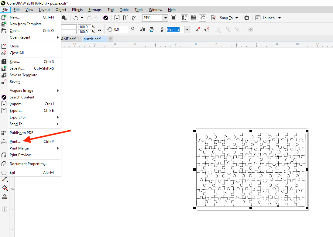
Task: Open the outline width Hairline dropdown
Action: [x=187, y=29]
